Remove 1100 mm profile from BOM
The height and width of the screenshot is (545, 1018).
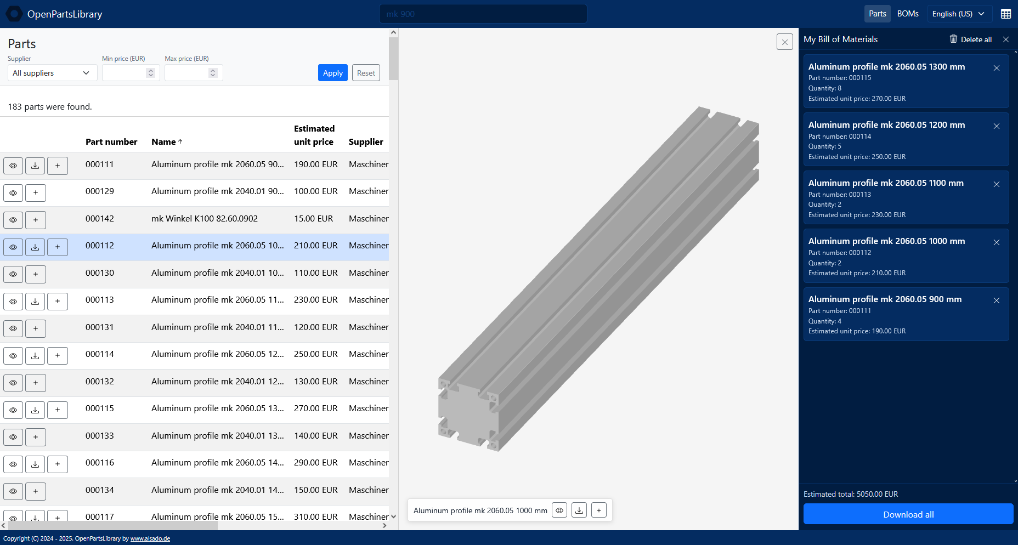[997, 184]
